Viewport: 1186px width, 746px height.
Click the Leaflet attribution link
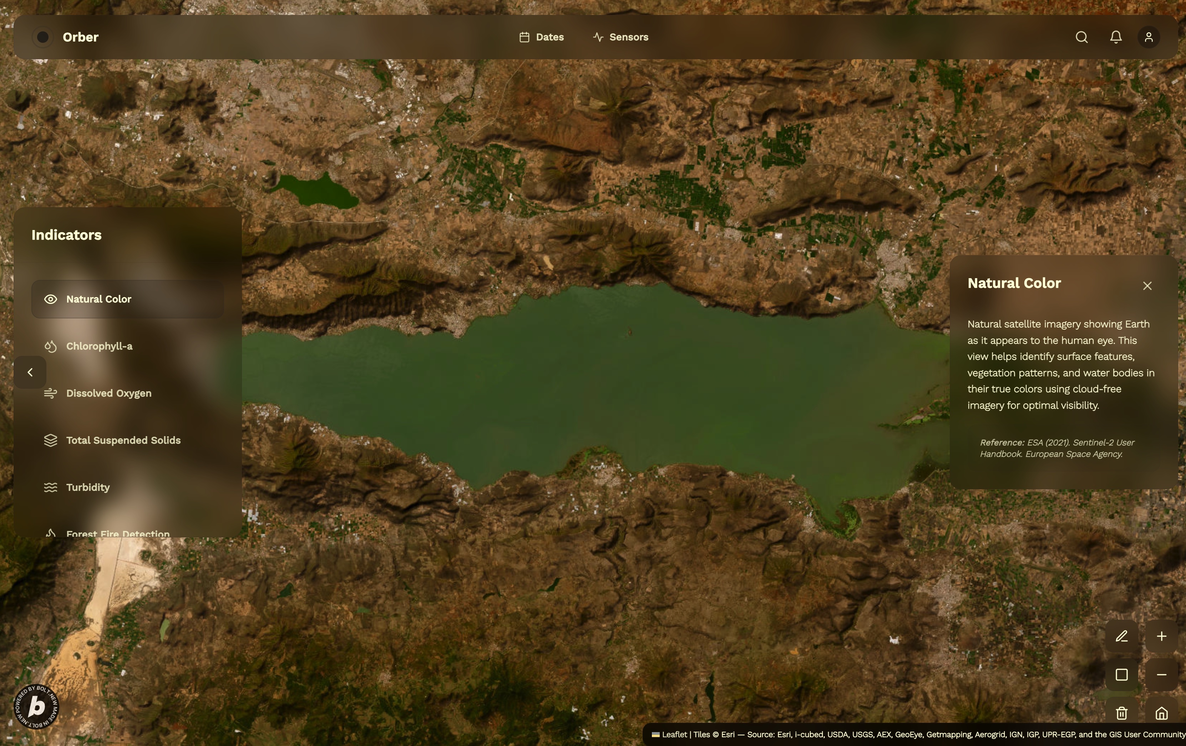click(x=674, y=735)
